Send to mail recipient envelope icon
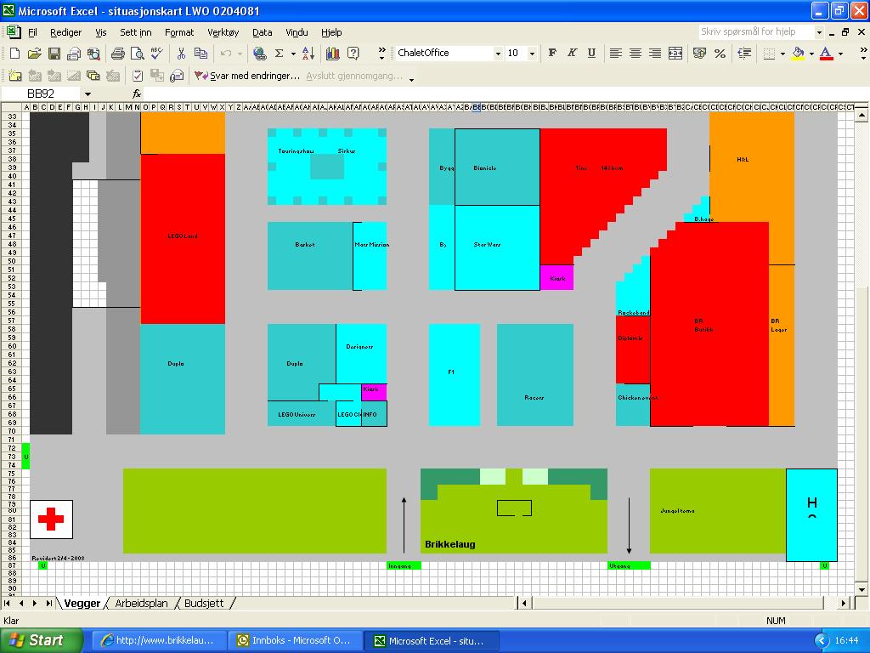This screenshot has width=870, height=653. tap(74, 54)
